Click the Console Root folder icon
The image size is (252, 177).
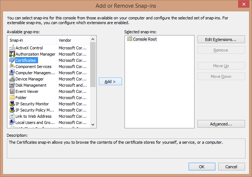129,39
